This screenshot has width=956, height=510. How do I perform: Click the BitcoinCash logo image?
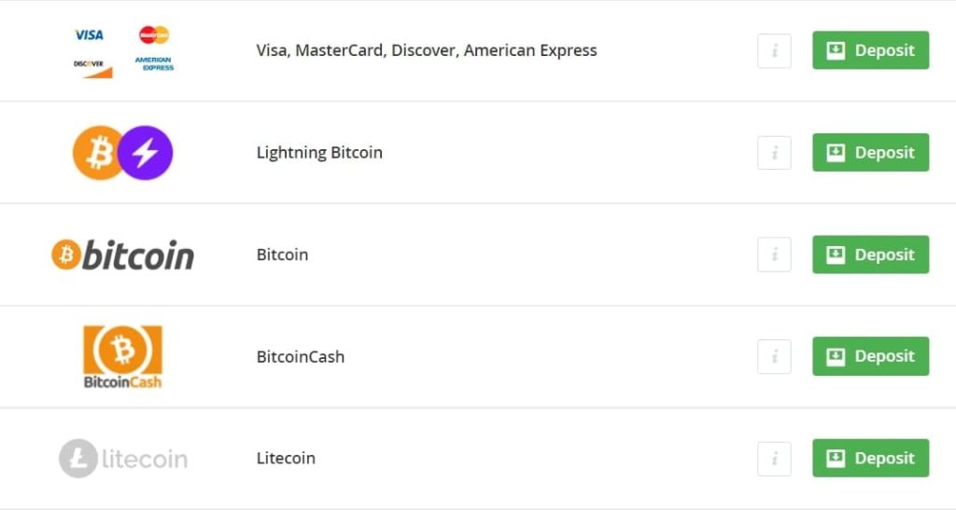click(x=122, y=357)
